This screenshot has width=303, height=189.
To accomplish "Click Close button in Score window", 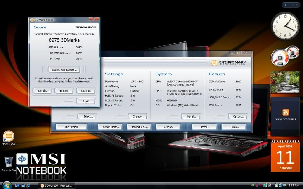I will click(x=86, y=101).
